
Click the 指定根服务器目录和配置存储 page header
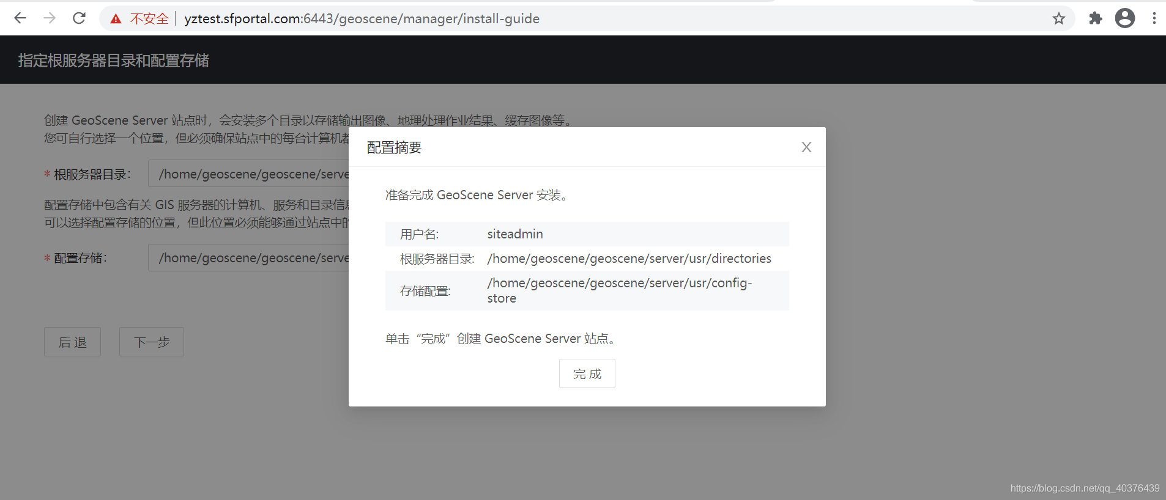(x=113, y=60)
